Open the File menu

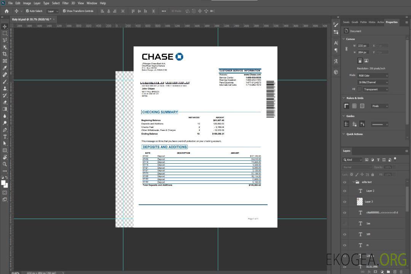[x=11, y=3]
